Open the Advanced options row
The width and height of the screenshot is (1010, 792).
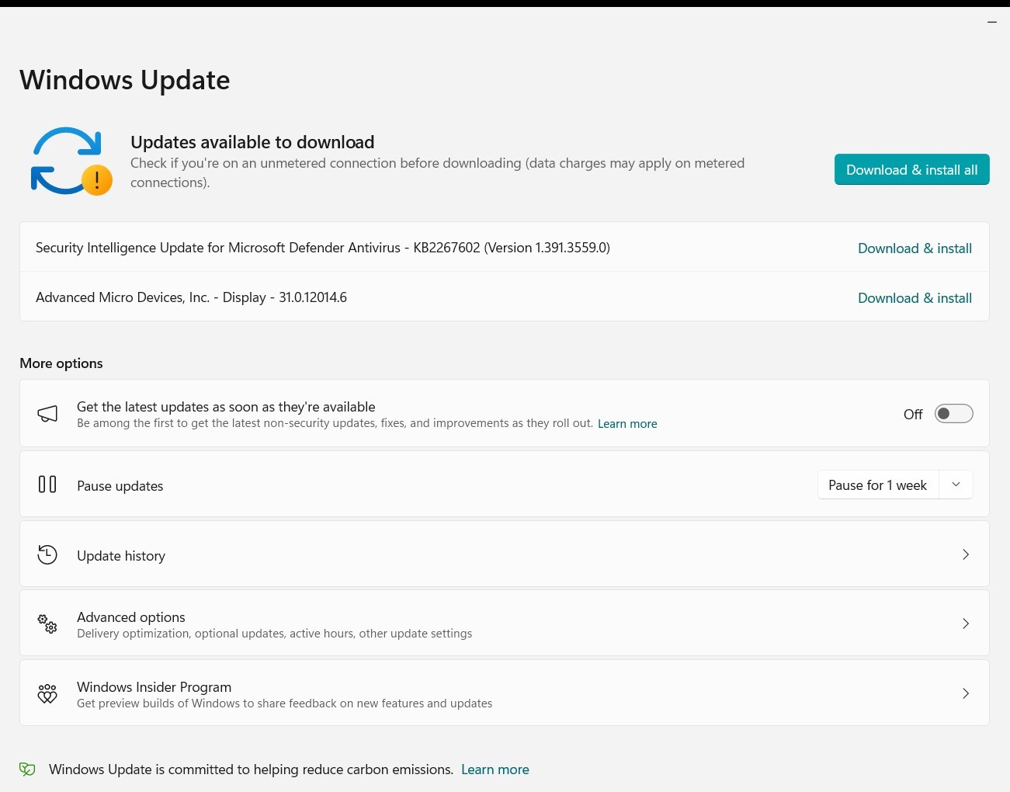pyautogui.click(x=505, y=624)
